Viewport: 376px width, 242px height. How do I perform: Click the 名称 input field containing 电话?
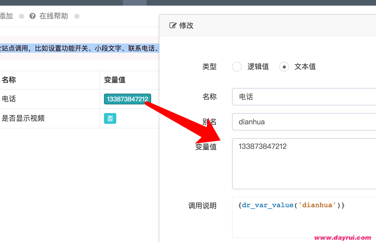click(x=304, y=97)
